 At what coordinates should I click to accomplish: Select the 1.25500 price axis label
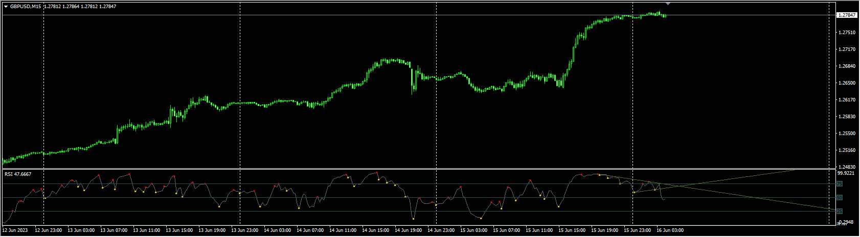[x=847, y=134]
